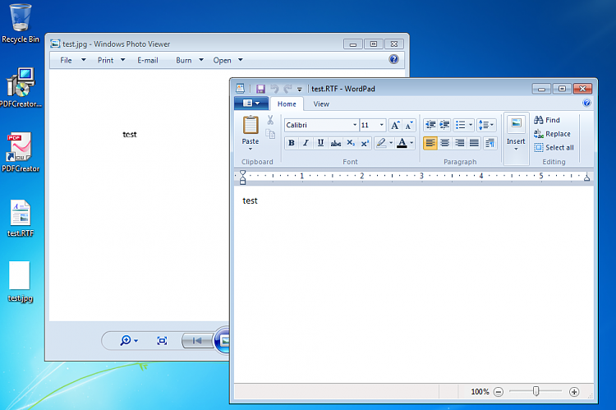The image size is (616, 410).
Task: Open the Paragraph dialog icon
Action: click(490, 143)
